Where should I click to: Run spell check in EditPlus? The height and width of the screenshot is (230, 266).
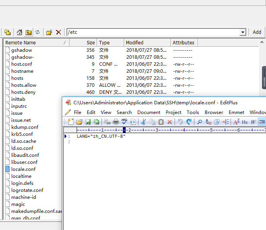click(124, 121)
